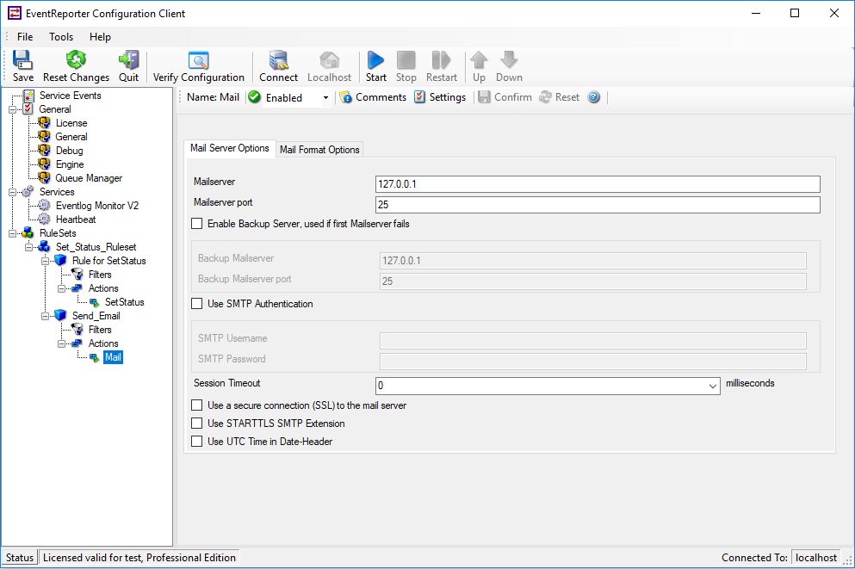Open the Tools menu
Screen dimensions: 855x569
pyautogui.click(x=61, y=36)
